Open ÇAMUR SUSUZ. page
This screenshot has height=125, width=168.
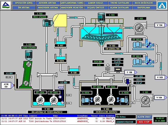point(96,3)
